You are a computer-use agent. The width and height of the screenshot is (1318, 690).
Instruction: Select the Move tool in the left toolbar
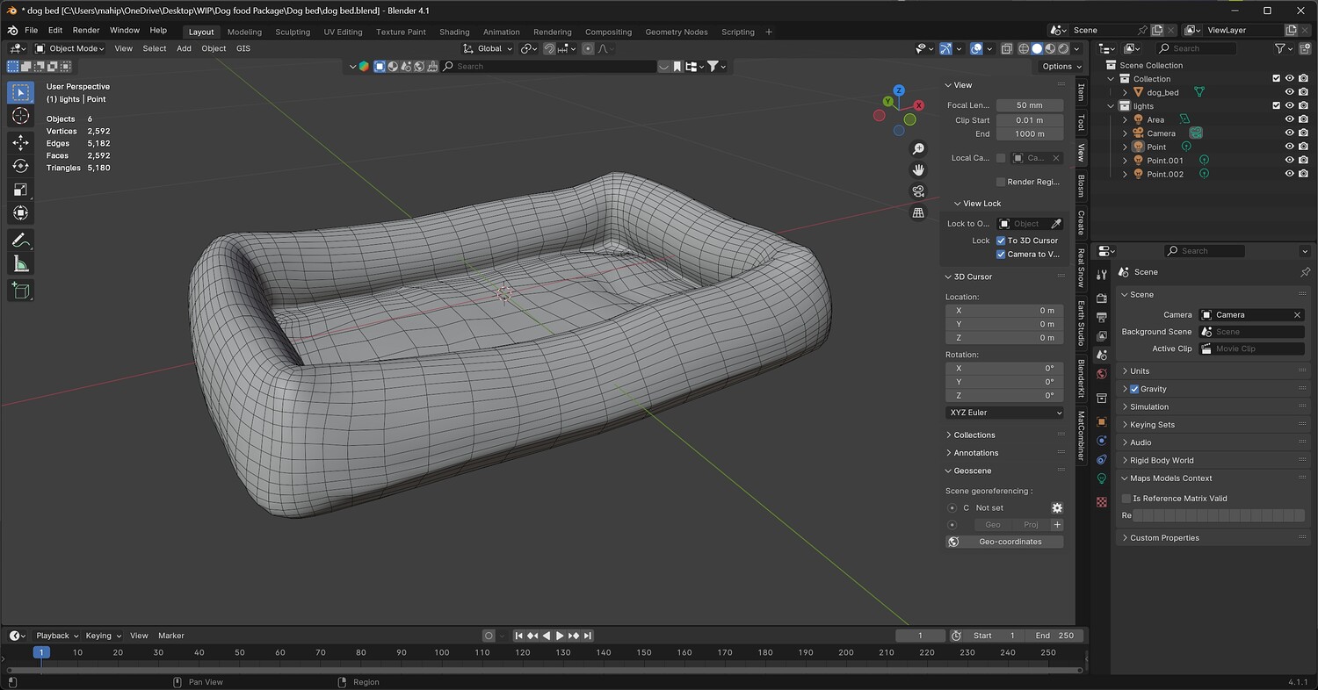point(21,142)
